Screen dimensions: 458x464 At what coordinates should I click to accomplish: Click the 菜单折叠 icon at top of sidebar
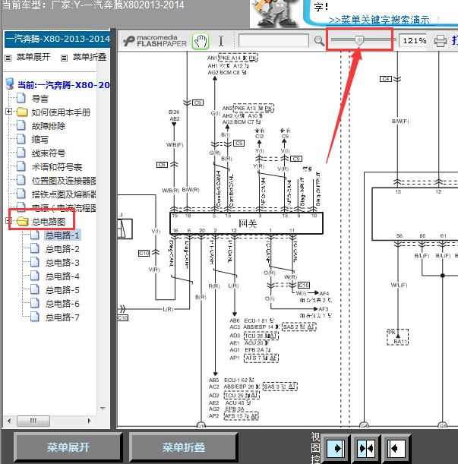click(x=64, y=58)
